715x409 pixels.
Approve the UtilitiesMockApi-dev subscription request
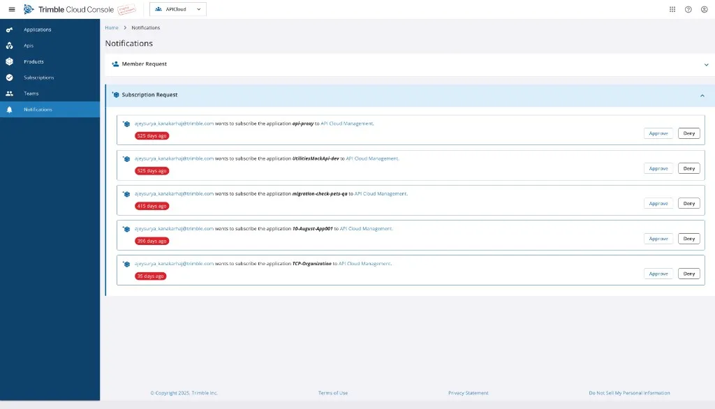coord(658,169)
